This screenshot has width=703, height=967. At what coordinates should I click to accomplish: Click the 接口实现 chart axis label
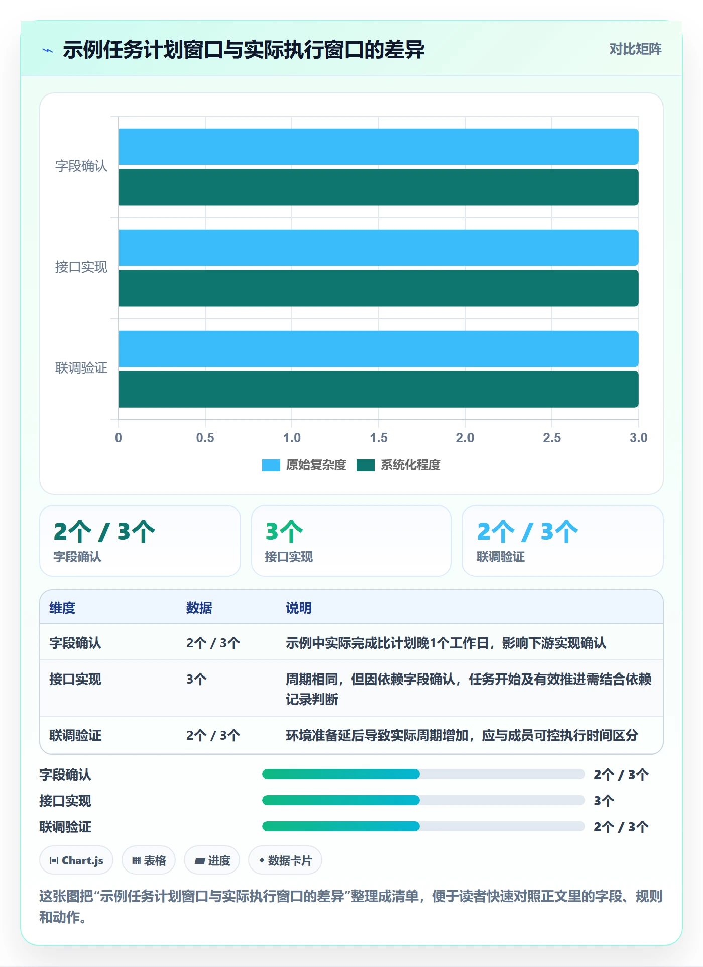(x=81, y=267)
